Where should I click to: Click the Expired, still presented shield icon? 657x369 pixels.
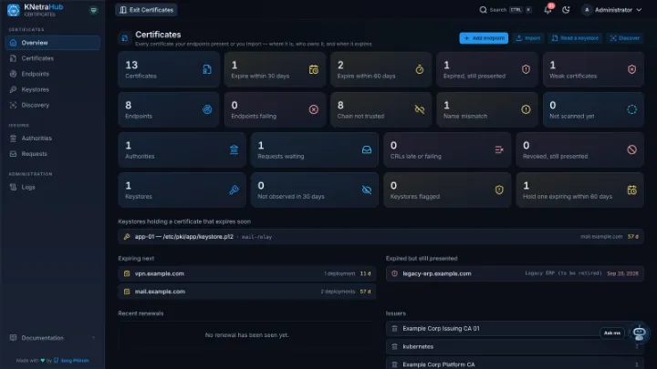tap(526, 69)
